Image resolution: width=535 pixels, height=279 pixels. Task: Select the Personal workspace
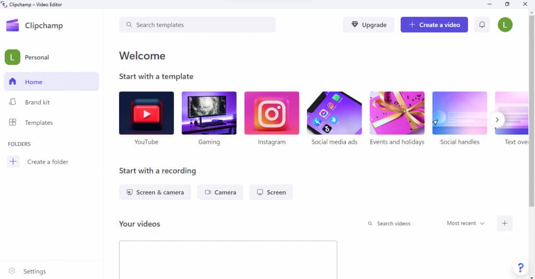tap(37, 57)
